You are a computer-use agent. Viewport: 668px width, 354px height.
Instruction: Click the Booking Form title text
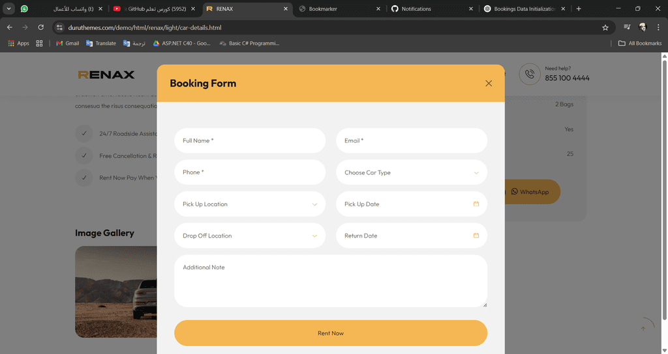[203, 83]
